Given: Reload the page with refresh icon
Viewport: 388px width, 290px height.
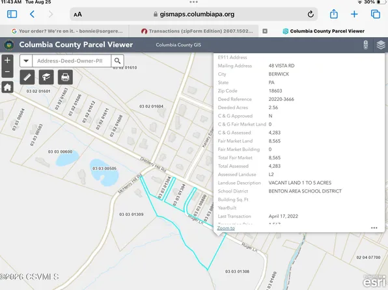Looking at the screenshot, I should point(311,14).
